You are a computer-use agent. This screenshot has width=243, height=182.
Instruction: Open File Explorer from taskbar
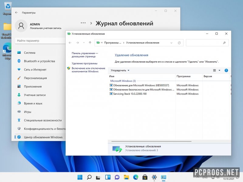coord(126,177)
